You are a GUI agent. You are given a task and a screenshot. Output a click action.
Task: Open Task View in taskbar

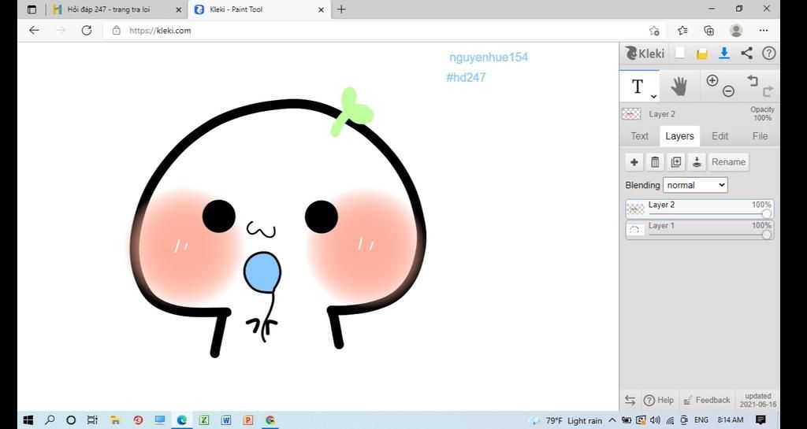[x=93, y=420]
